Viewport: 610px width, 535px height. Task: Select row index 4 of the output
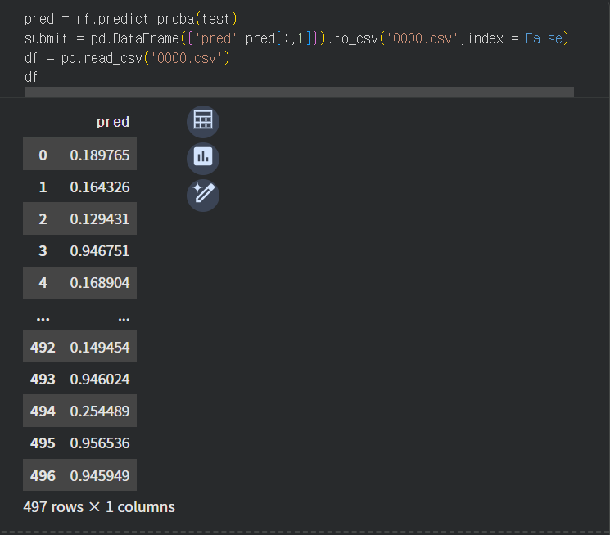(43, 283)
